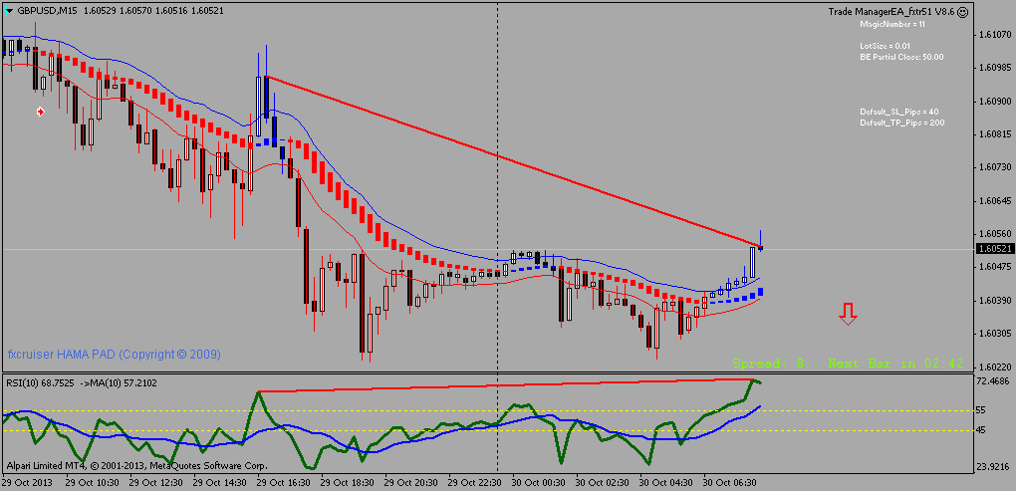Click the chart shift triangle marker
The height and width of the screenshot is (491, 1016).
[x=10, y=11]
